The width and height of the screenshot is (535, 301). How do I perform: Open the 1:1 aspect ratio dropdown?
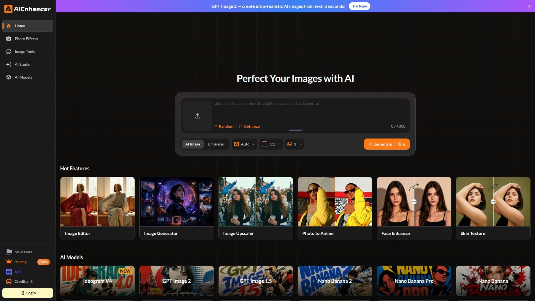click(271, 144)
